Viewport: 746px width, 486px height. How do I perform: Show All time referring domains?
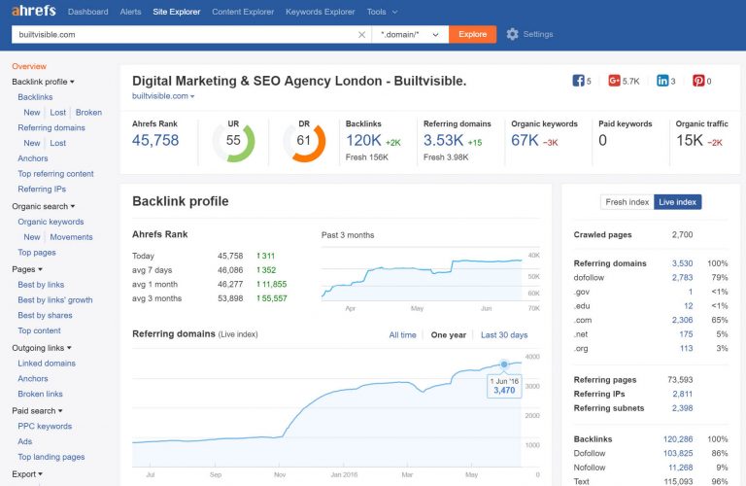tap(402, 334)
